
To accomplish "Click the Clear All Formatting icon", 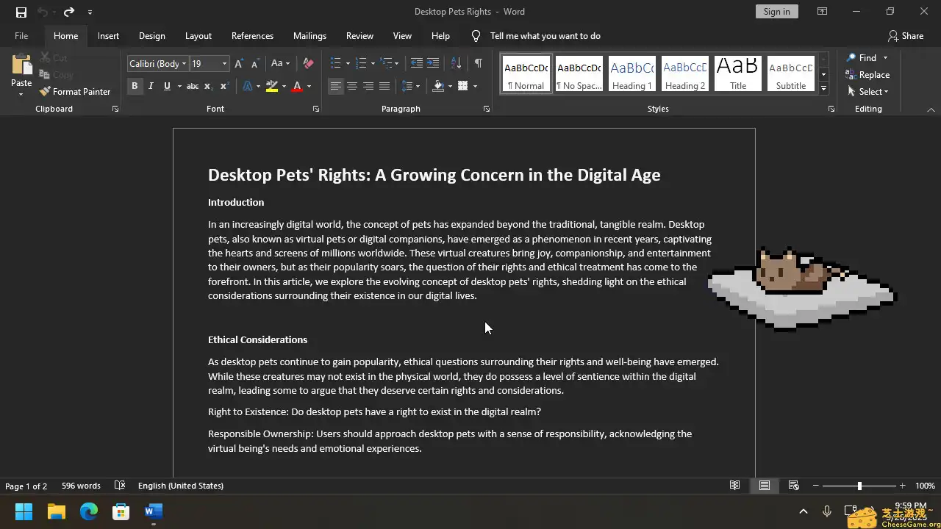I will tap(308, 64).
